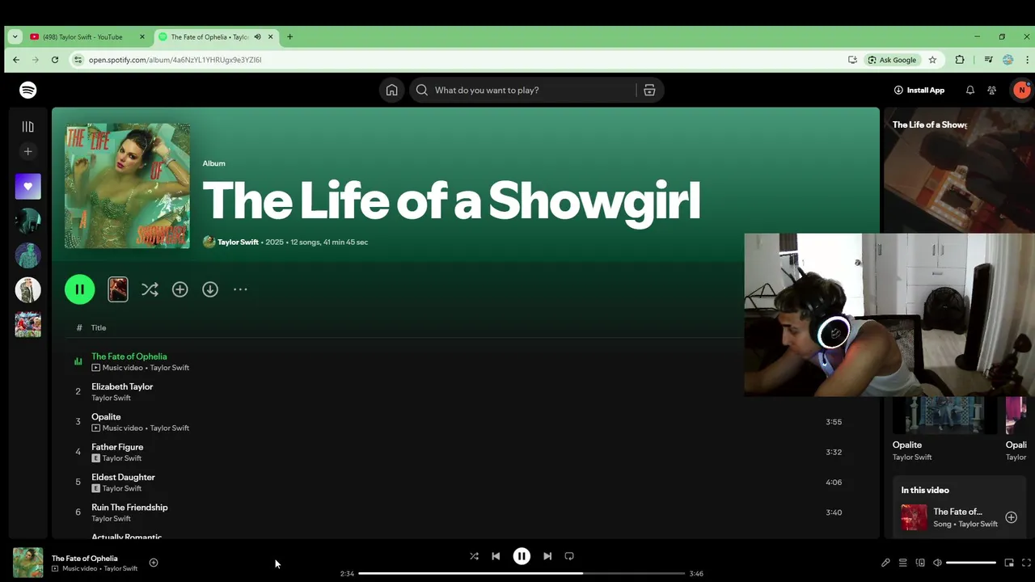
Task: Connect to a device
Action: (920, 563)
